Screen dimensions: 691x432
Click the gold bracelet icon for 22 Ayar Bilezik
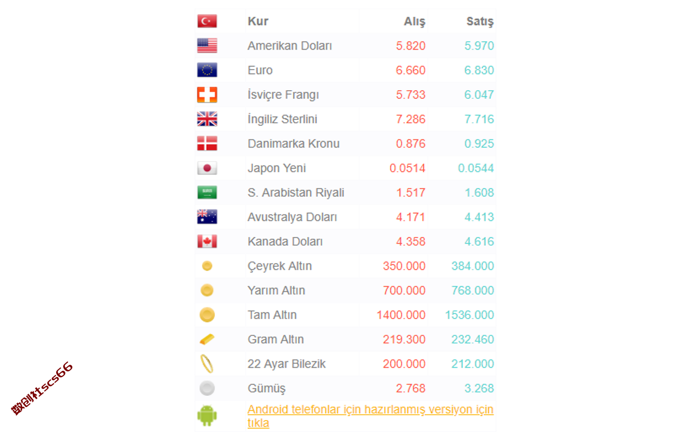coord(207,363)
